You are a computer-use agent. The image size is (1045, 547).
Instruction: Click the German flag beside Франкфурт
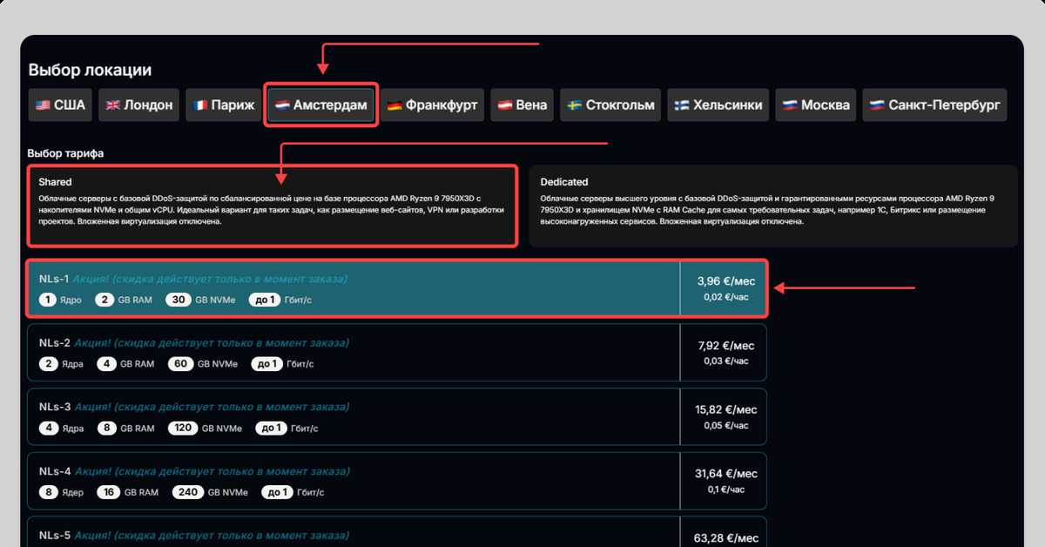(x=394, y=105)
